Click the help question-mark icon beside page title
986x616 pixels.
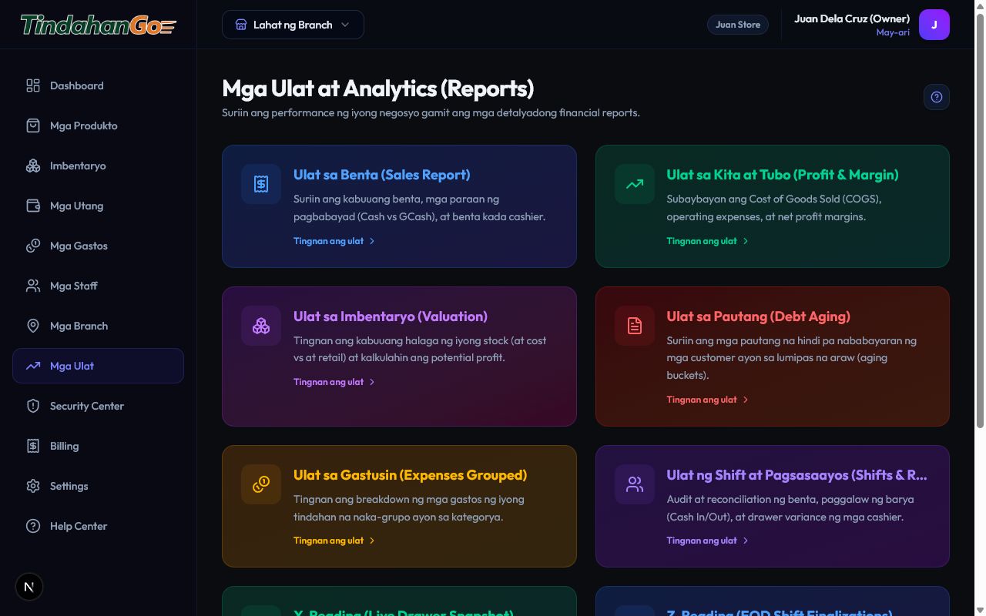point(937,97)
